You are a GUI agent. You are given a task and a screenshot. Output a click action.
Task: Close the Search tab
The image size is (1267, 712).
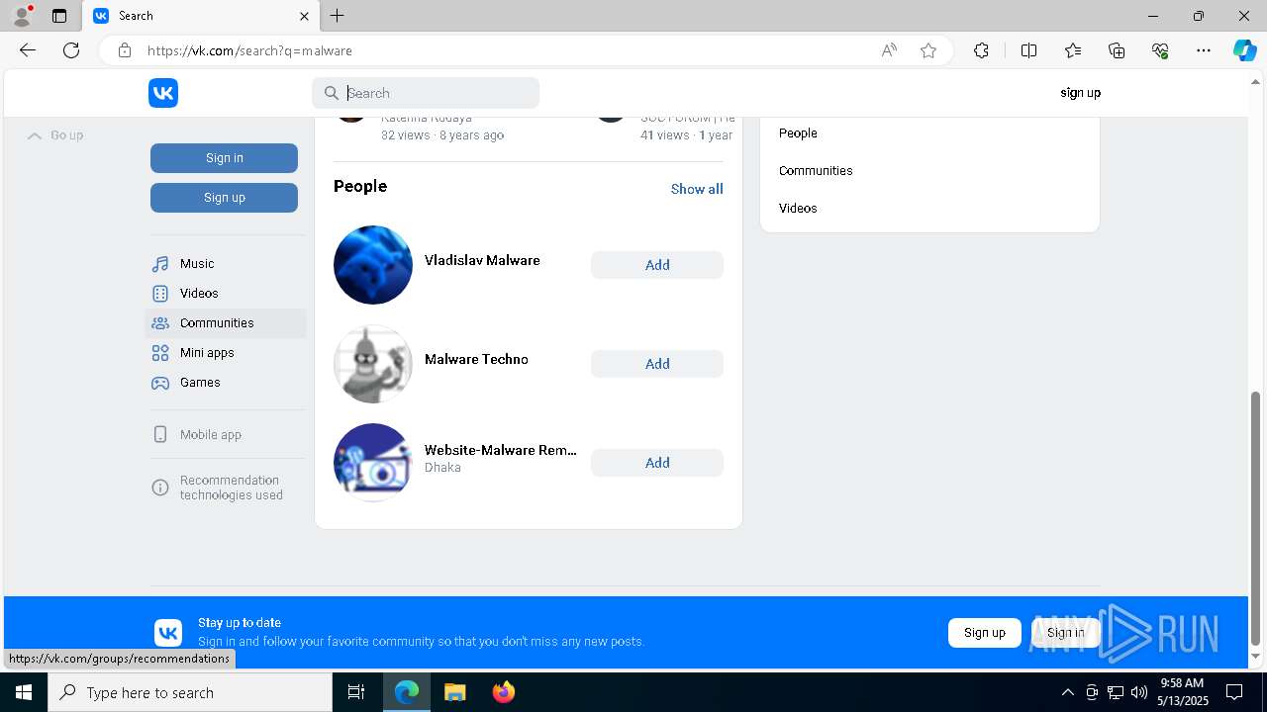304,16
